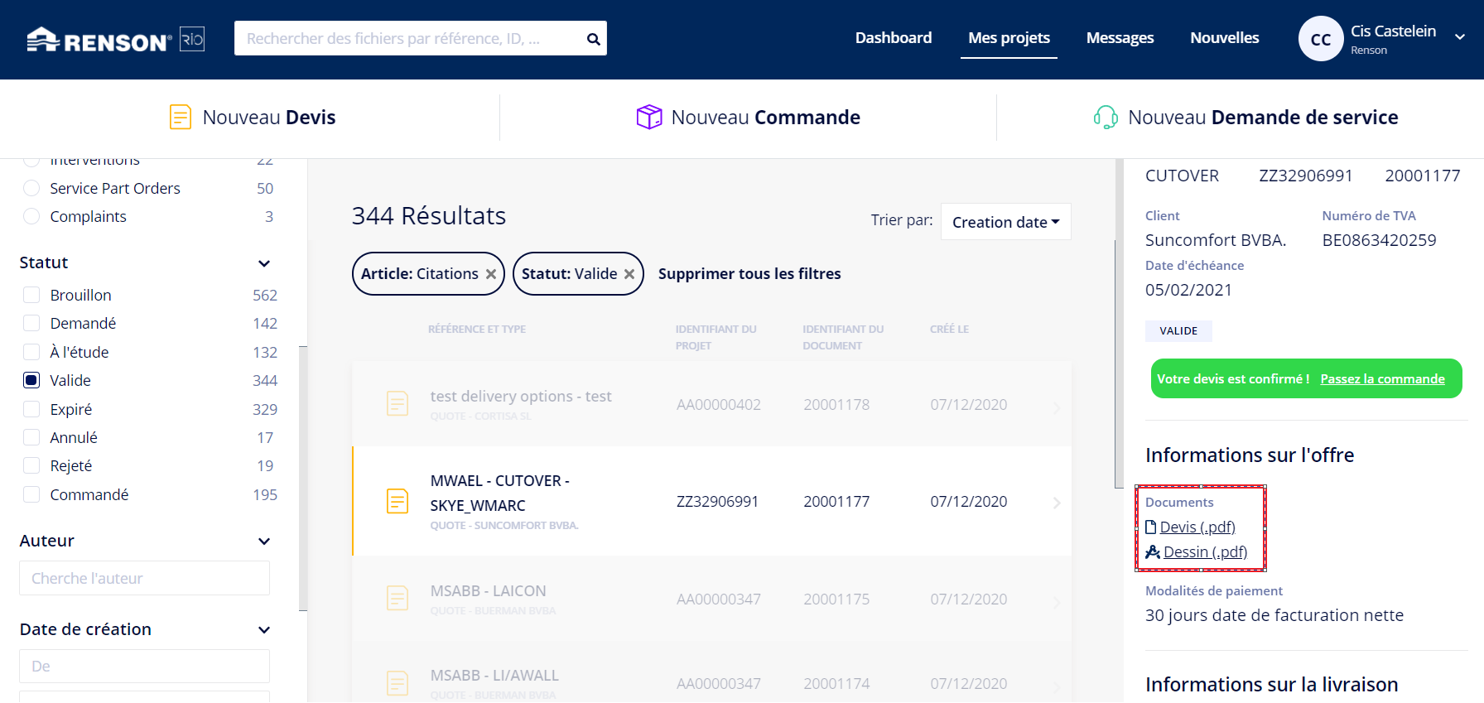The height and width of the screenshot is (703, 1484).
Task: Click the Nouveau Commande box icon
Action: pos(648,118)
